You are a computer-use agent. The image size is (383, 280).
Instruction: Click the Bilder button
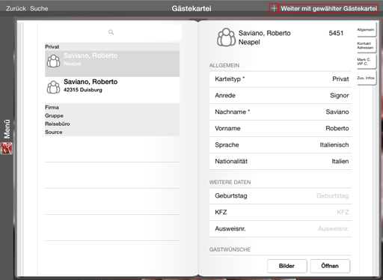pyautogui.click(x=287, y=266)
